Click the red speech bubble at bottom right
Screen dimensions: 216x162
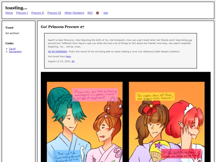pos(181,154)
